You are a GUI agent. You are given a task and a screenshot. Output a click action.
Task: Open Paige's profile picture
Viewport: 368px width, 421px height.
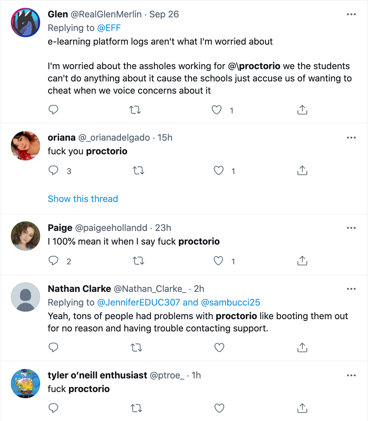[x=26, y=236]
